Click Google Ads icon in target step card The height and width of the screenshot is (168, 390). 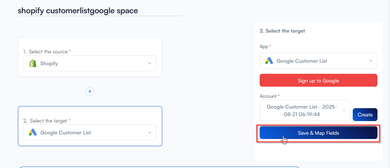click(x=33, y=133)
